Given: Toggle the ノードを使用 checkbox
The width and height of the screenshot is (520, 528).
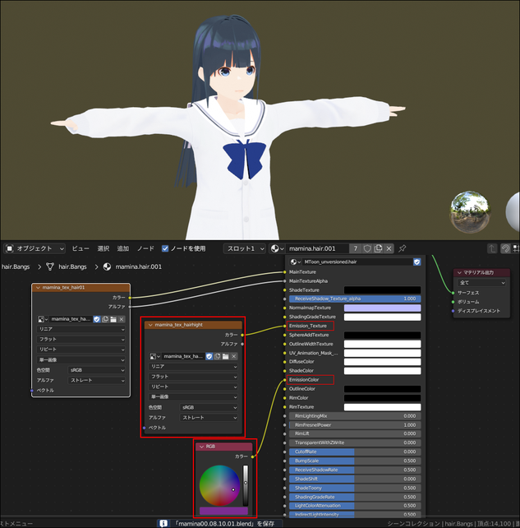Looking at the screenshot, I should (165, 248).
